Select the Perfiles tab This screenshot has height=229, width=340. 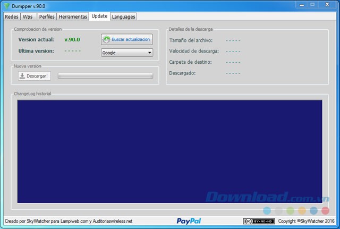click(x=46, y=16)
